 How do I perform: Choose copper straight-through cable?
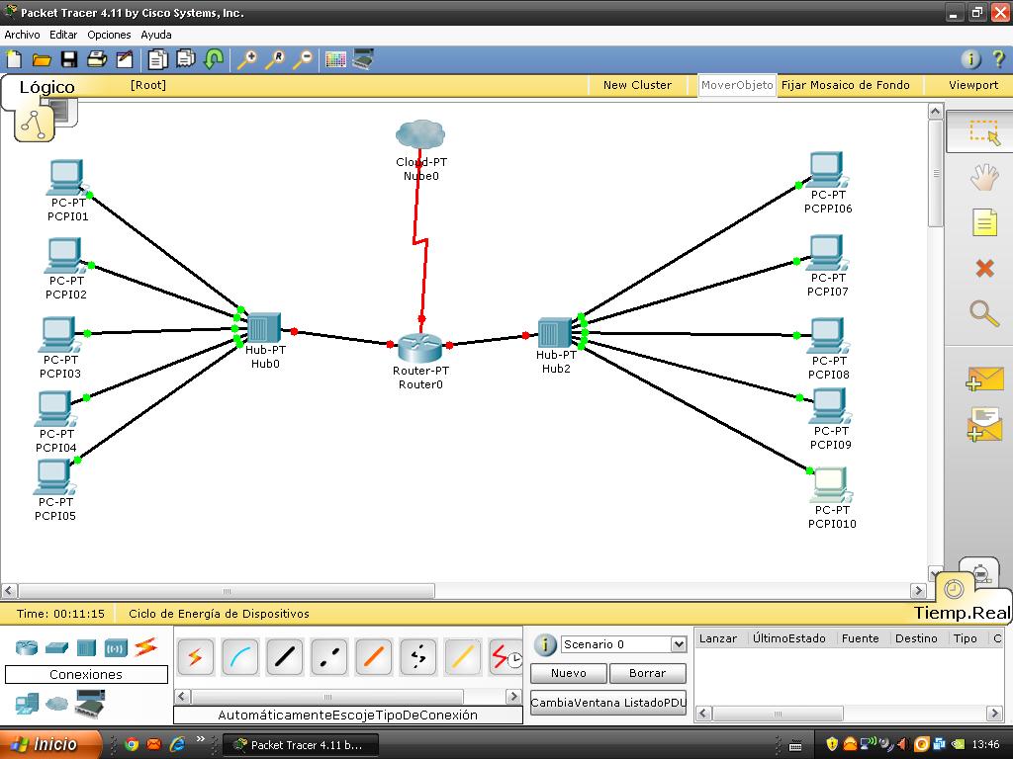pyautogui.click(x=284, y=657)
